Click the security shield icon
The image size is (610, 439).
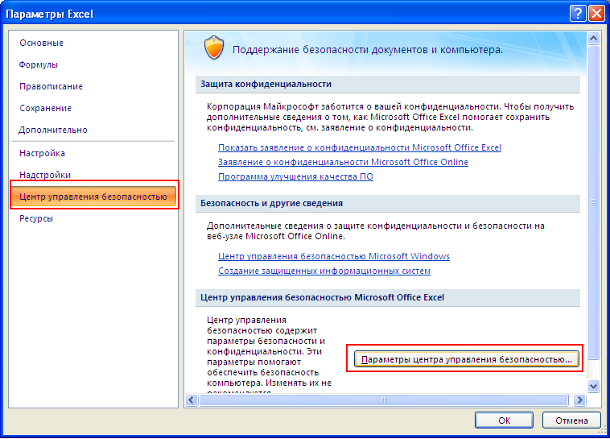[x=214, y=48]
